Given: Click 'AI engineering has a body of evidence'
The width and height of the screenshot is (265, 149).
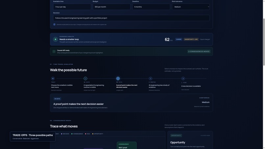Looking at the screenshot, I should pos(159,86).
